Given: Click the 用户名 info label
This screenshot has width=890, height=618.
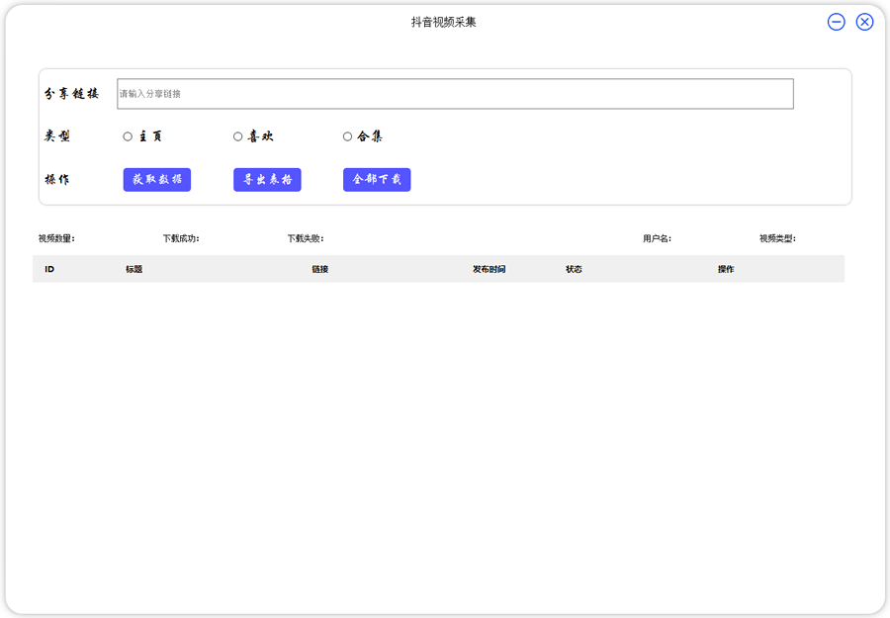Looking at the screenshot, I should click(657, 238).
